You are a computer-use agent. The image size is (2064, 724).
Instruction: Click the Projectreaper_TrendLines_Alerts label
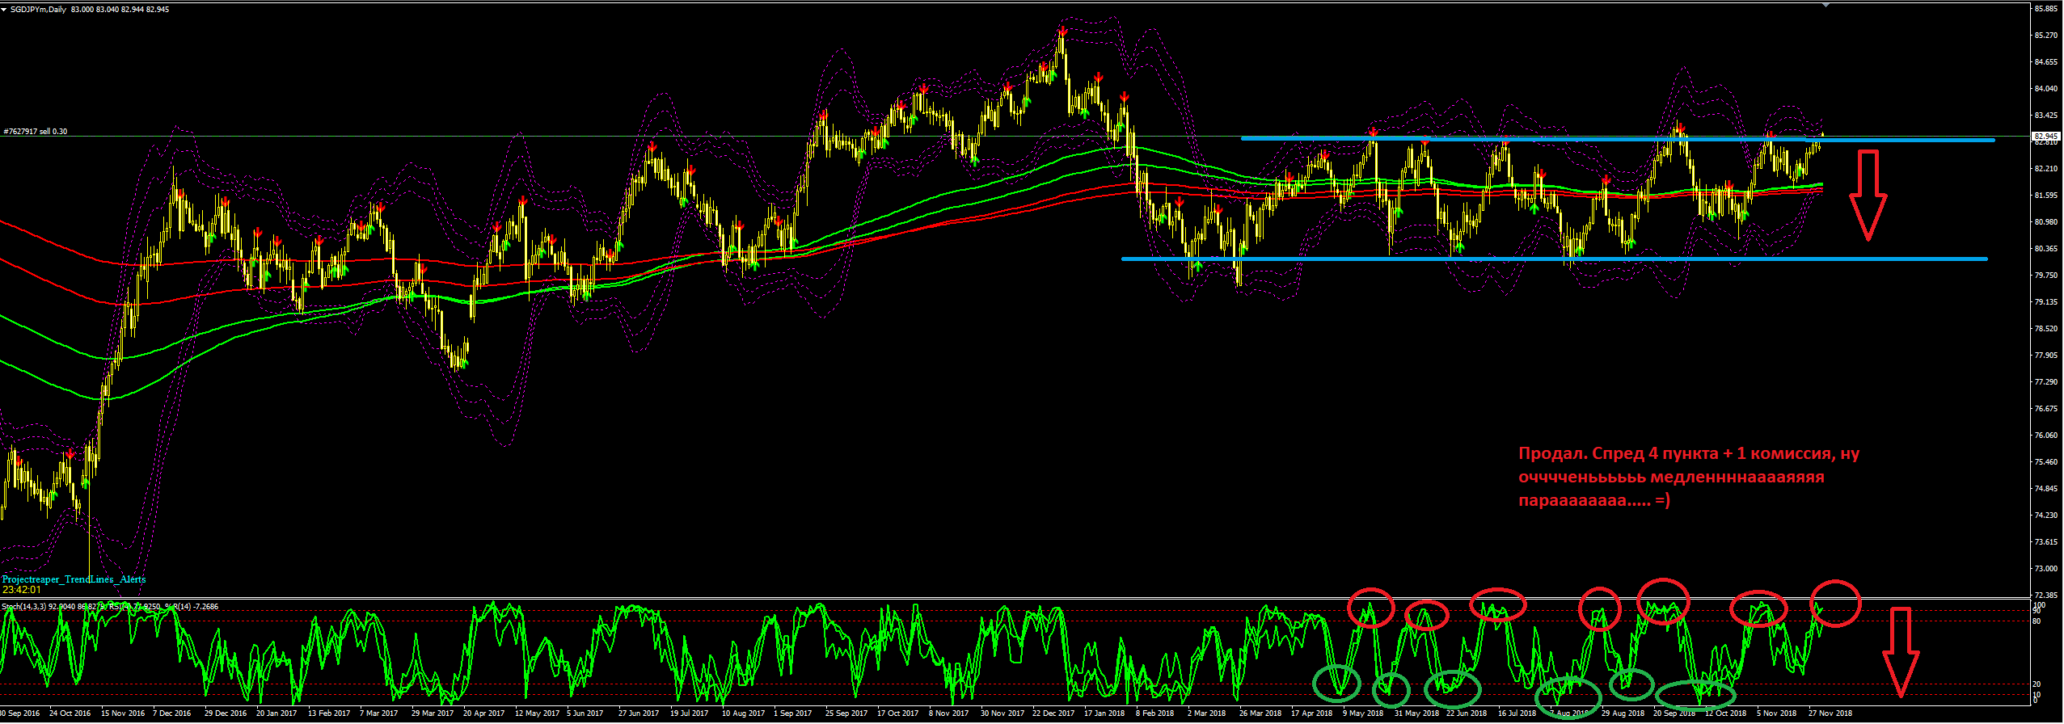[x=74, y=579]
